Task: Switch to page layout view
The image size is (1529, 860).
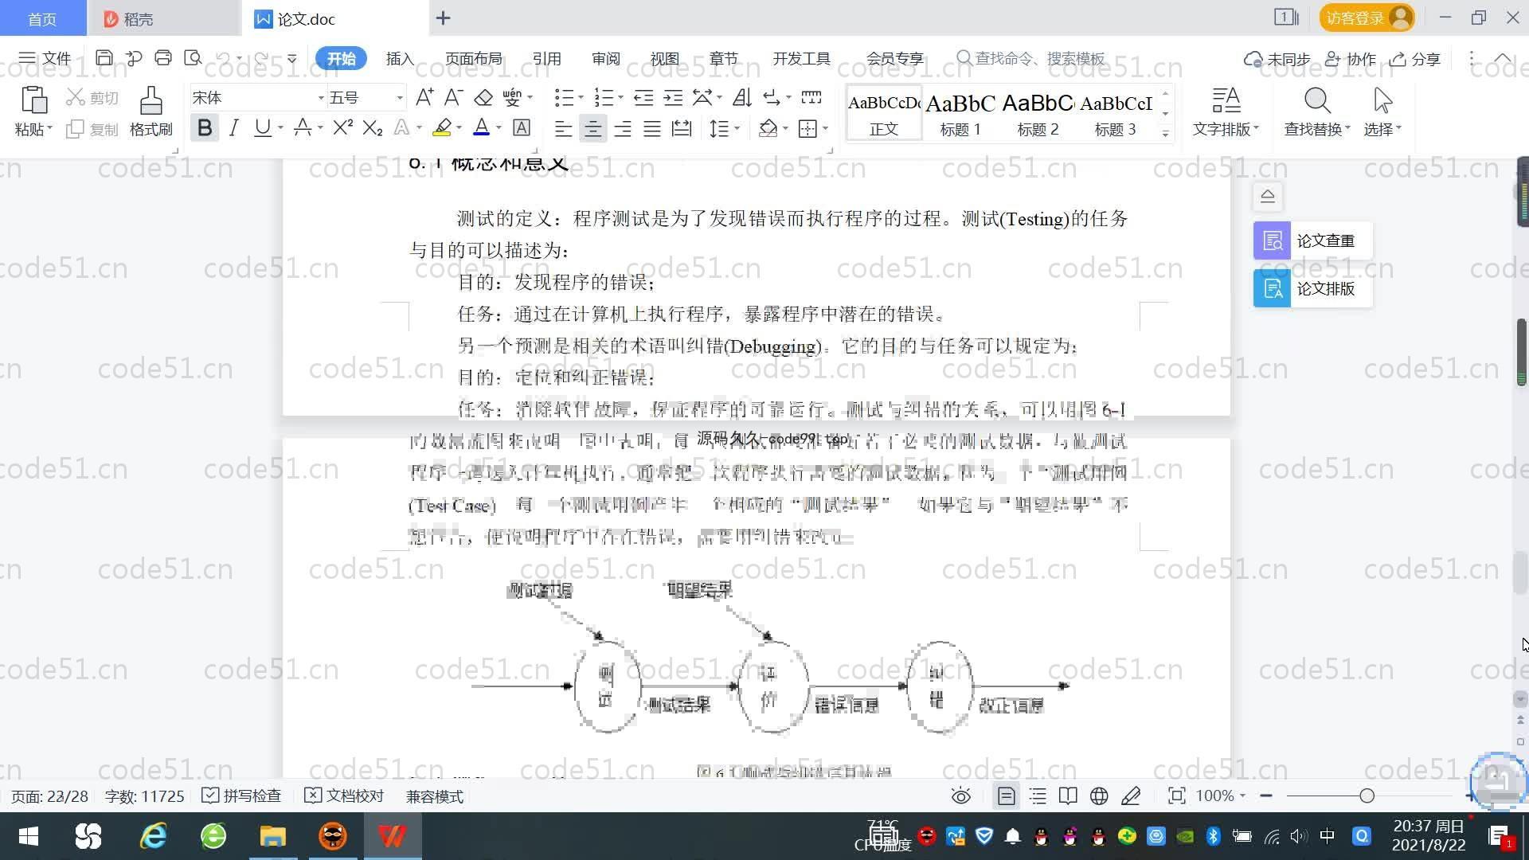Action: (x=1007, y=796)
